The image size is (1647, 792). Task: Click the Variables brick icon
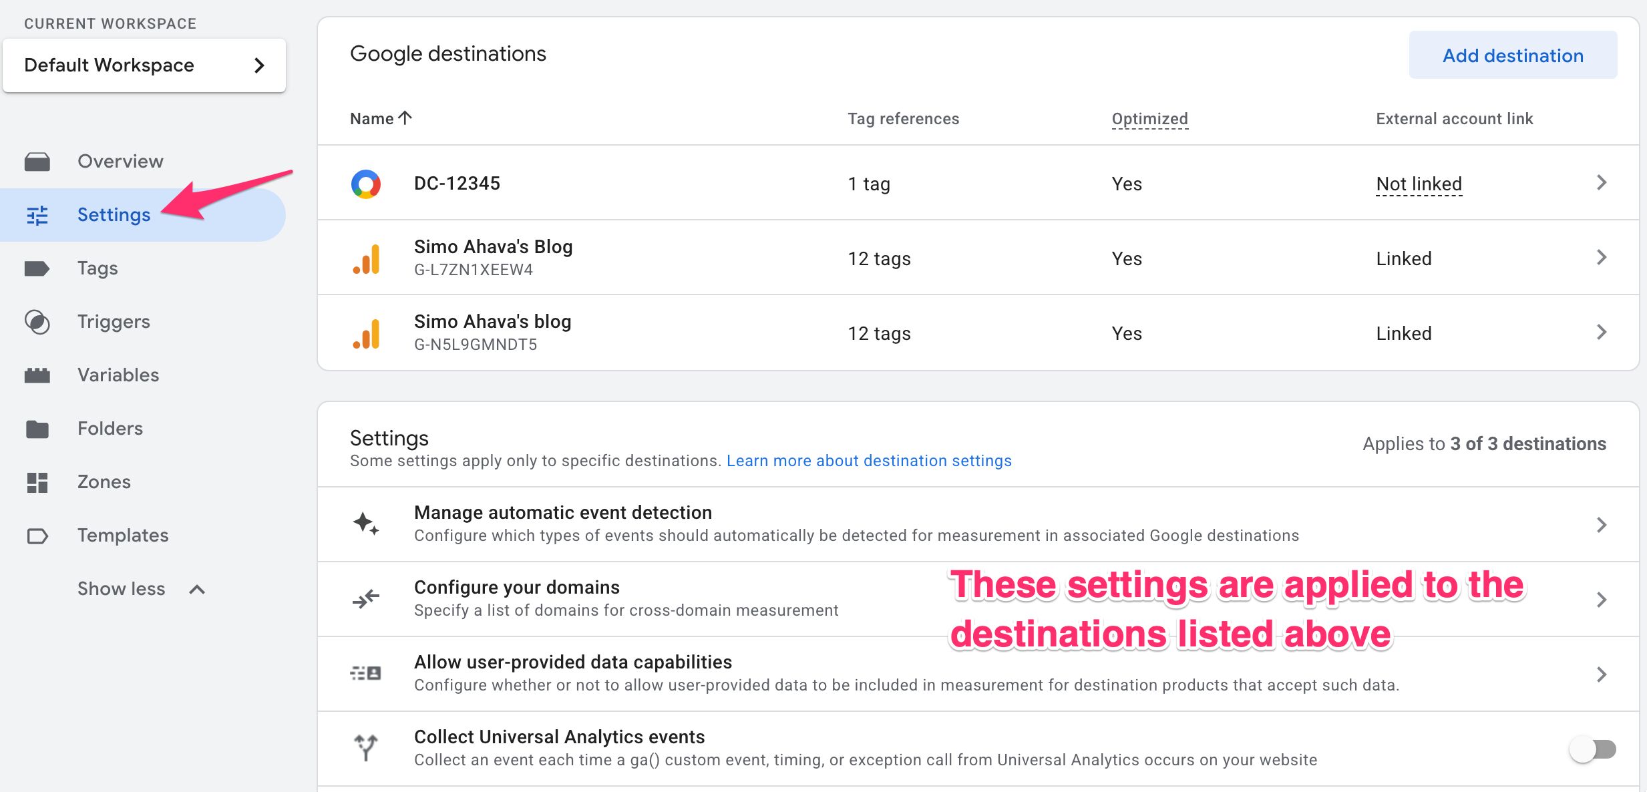tap(37, 375)
